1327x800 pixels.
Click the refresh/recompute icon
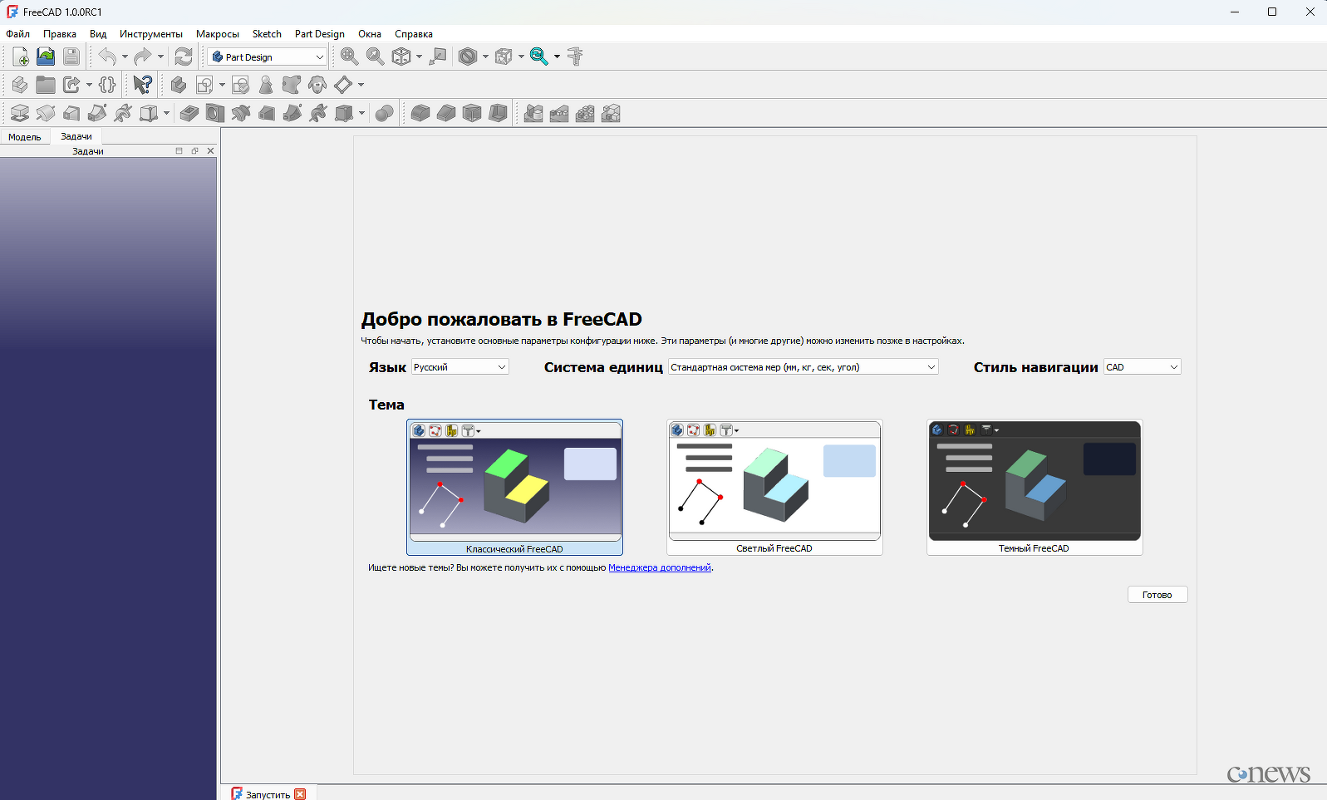[184, 56]
